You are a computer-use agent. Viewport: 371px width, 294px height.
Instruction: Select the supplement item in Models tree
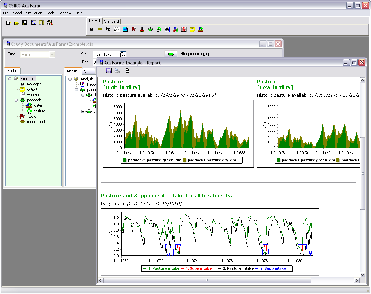click(x=36, y=122)
